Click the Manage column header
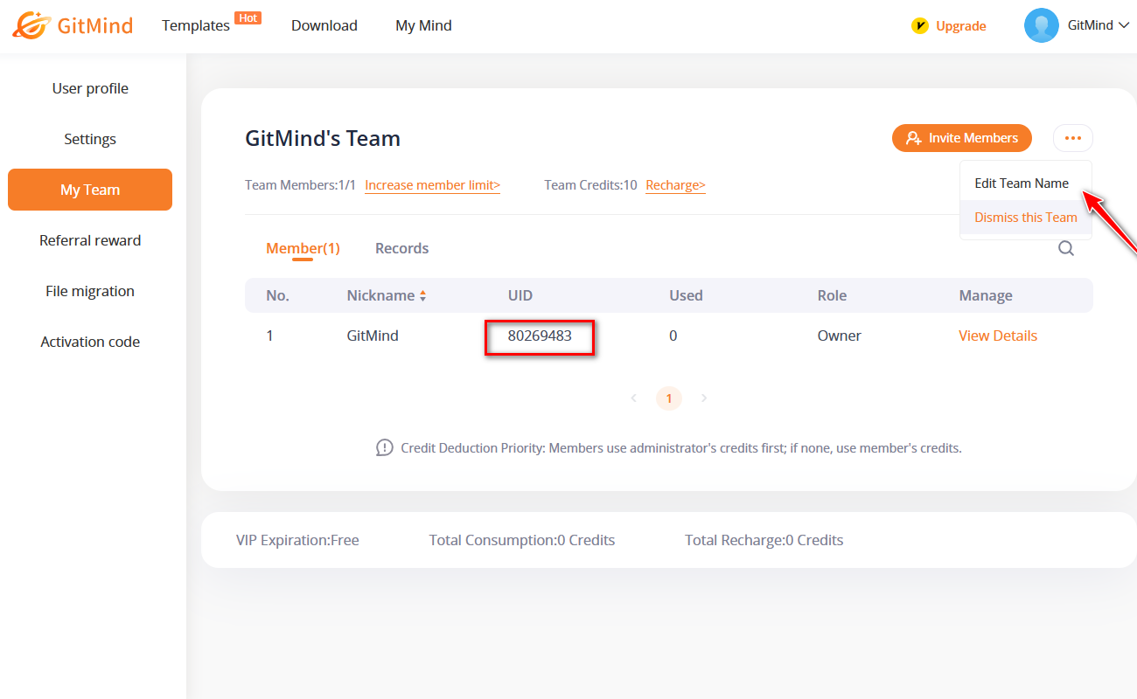1137x699 pixels. (986, 295)
